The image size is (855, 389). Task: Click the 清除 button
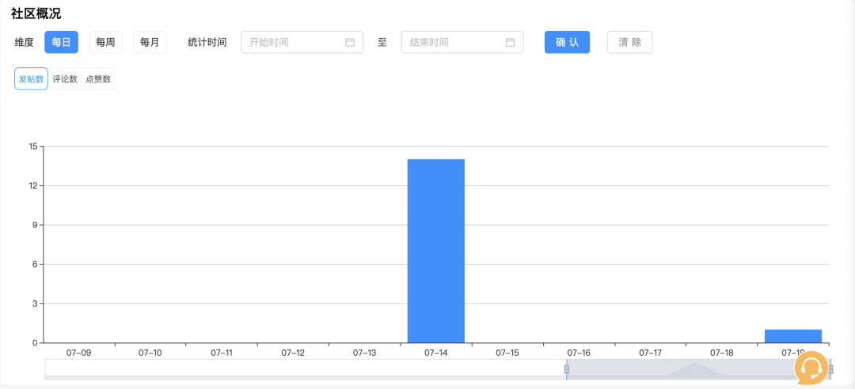[630, 42]
